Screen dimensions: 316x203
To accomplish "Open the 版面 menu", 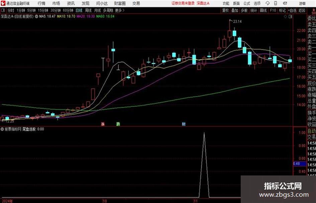I will [x=236, y=3].
